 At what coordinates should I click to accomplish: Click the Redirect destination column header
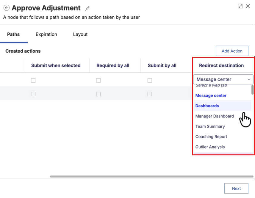pos(221,65)
